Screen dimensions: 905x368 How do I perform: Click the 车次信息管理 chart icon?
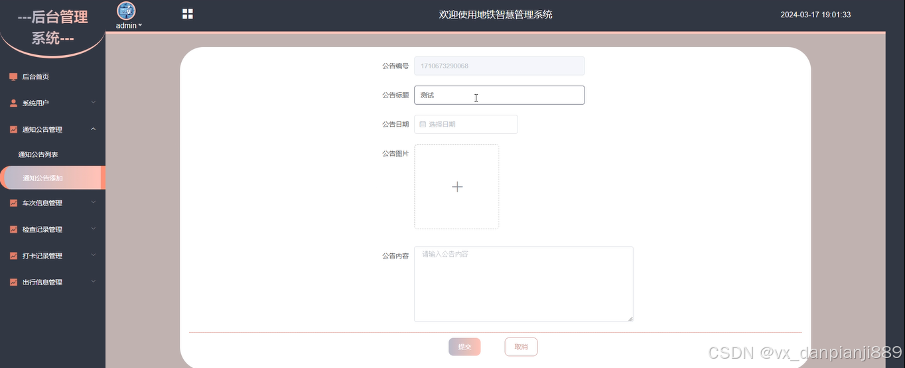click(13, 204)
